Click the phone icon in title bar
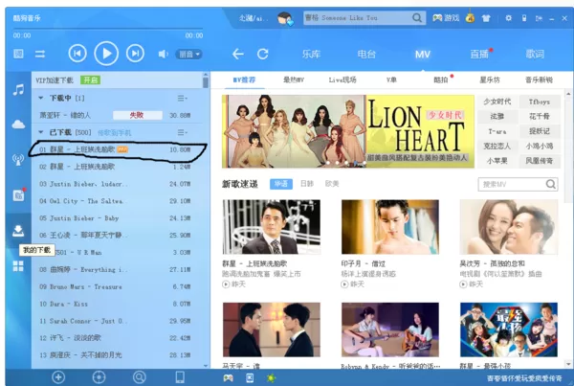Image resolution: width=574 pixels, height=386 pixels. coord(524,18)
